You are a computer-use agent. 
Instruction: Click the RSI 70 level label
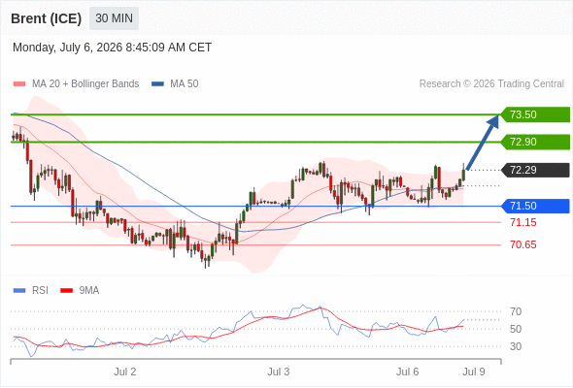point(516,311)
